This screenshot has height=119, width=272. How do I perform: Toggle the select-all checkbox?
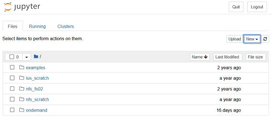[12, 57]
